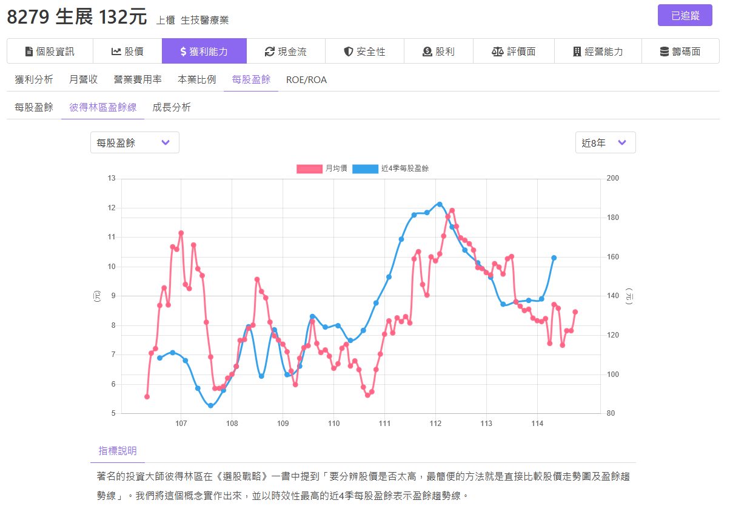Go to 營業費用率 sub-tab
The width and height of the screenshot is (730, 506).
tap(138, 79)
